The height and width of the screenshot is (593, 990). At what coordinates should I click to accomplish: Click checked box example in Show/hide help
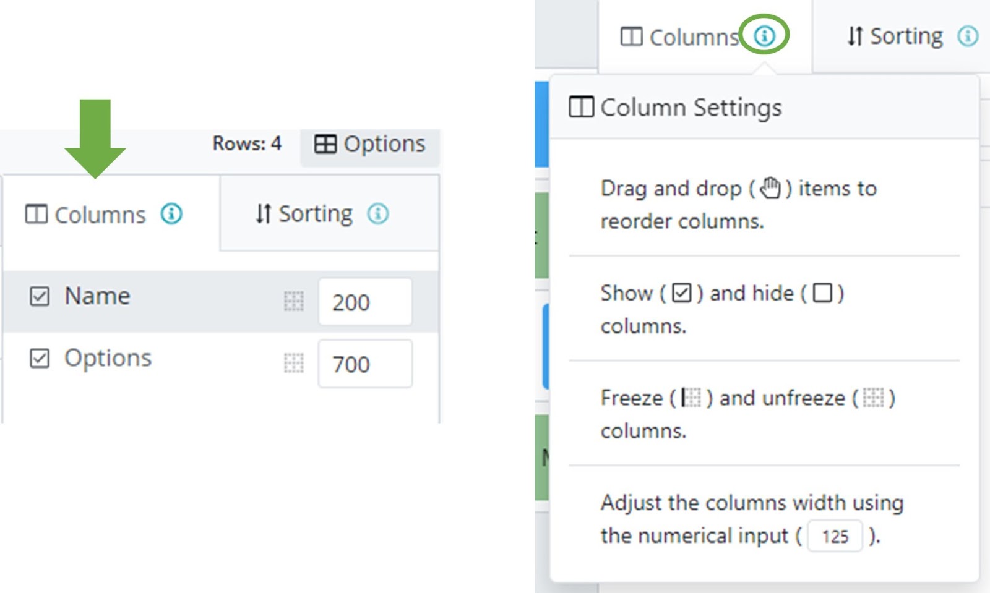681,292
